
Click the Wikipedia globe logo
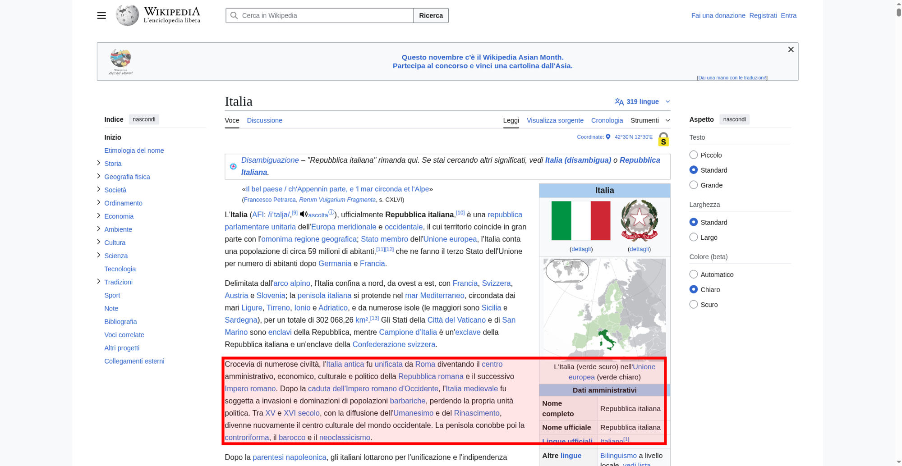127,15
